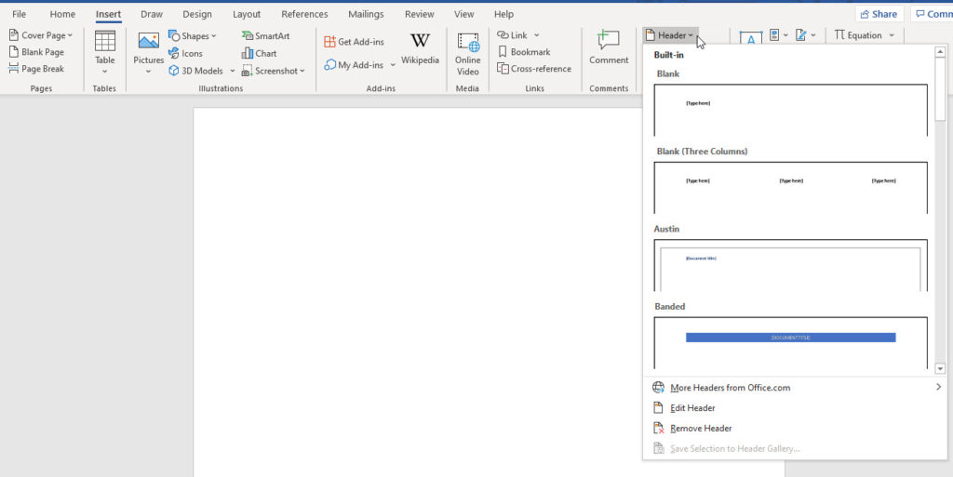This screenshot has height=477, width=953.
Task: Insert a Cross-reference
Action: pyautogui.click(x=533, y=69)
